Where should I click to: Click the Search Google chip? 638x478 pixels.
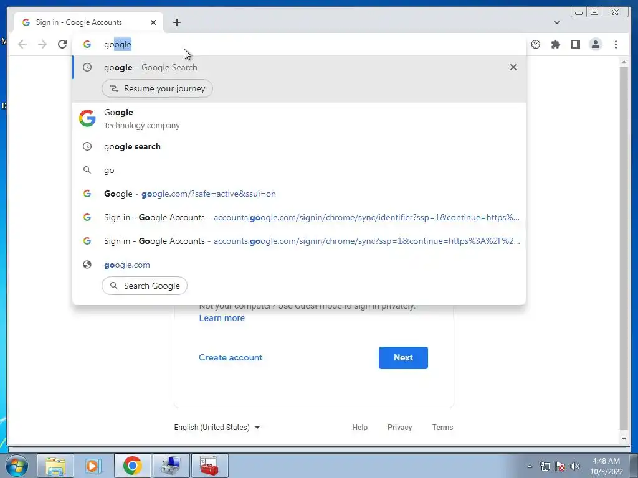point(145,286)
